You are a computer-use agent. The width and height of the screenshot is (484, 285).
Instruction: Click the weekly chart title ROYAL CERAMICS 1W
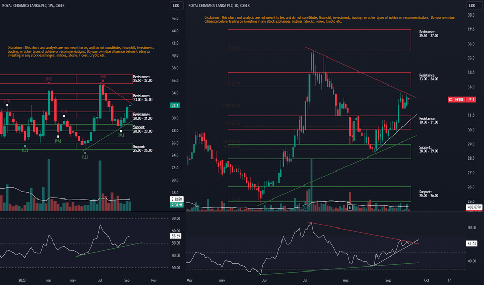[33, 6]
